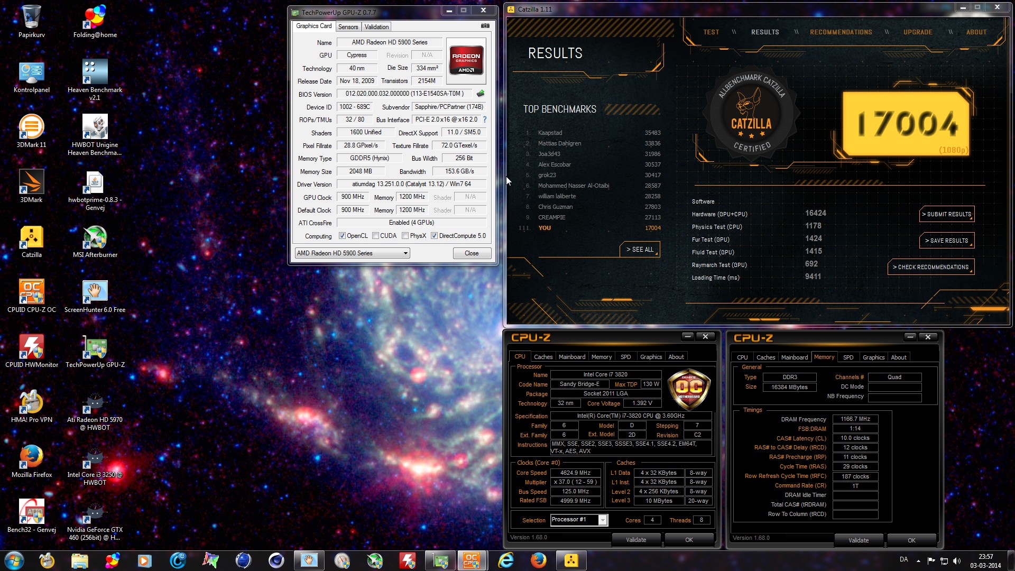The width and height of the screenshot is (1015, 571).
Task: Toggle the OpenCL checkbox in GPU-Z
Action: [x=342, y=236]
